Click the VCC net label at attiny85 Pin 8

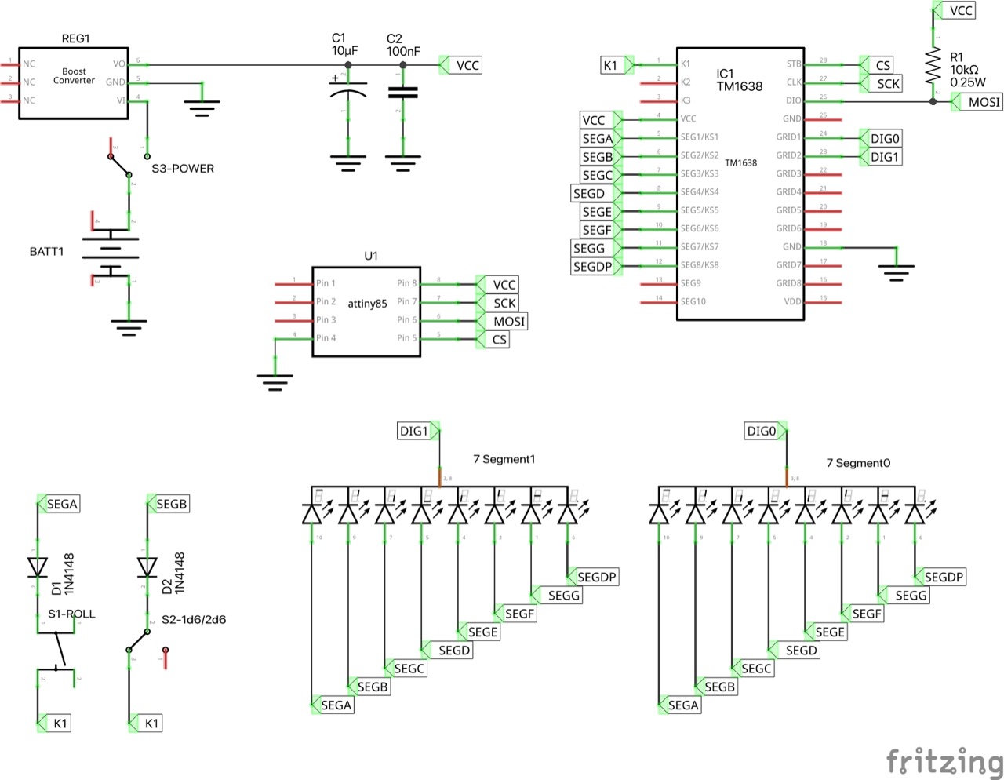[497, 284]
